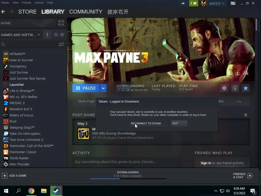Go to the COMMUNITY tab

[x=86, y=12]
